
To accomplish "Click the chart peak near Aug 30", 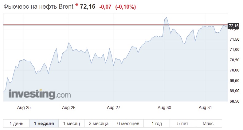I will click(x=167, y=17).
